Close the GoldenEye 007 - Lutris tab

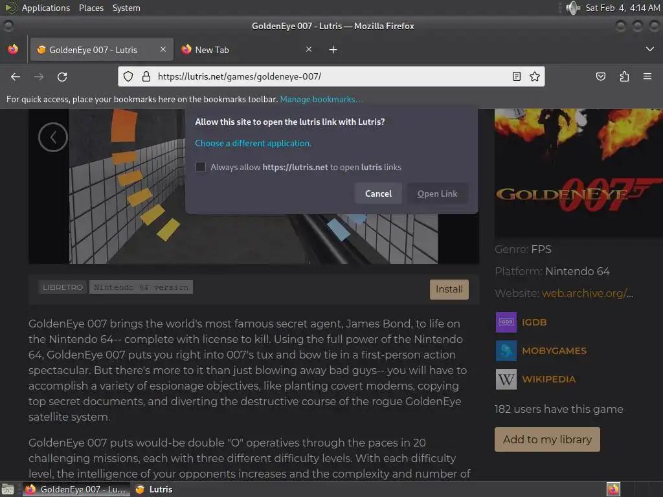coord(163,49)
